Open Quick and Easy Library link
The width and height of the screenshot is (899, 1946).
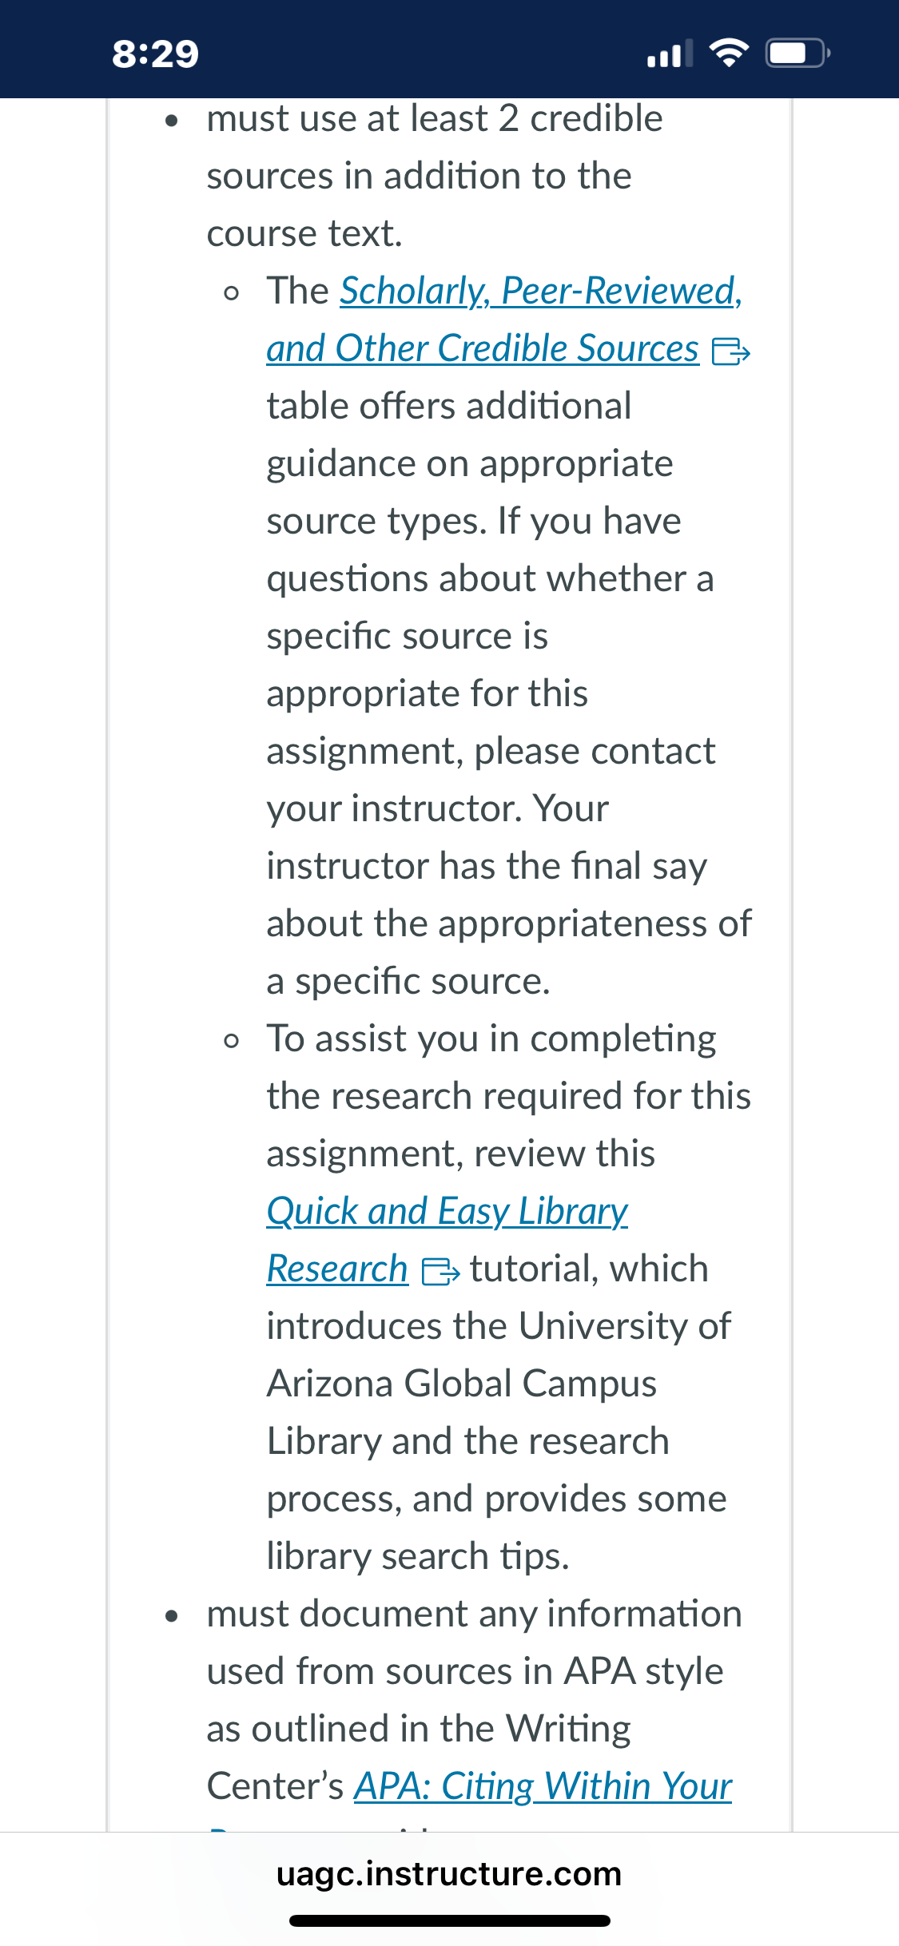(x=448, y=1211)
